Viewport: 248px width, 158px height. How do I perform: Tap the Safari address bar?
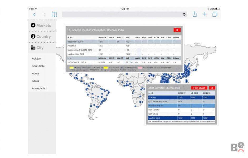121,14
